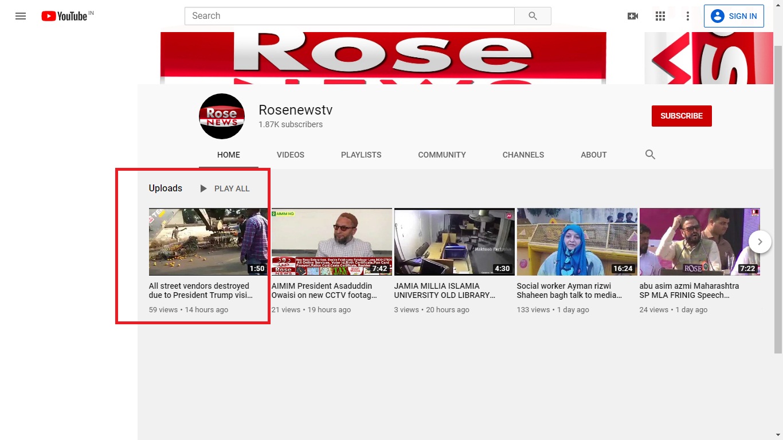
Task: Show next uploads with right chevron
Action: [760, 242]
